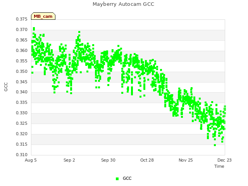This screenshot has height=186, width=248.
Task: Click the 0.355 y-axis value
Action: tap(22, 61)
